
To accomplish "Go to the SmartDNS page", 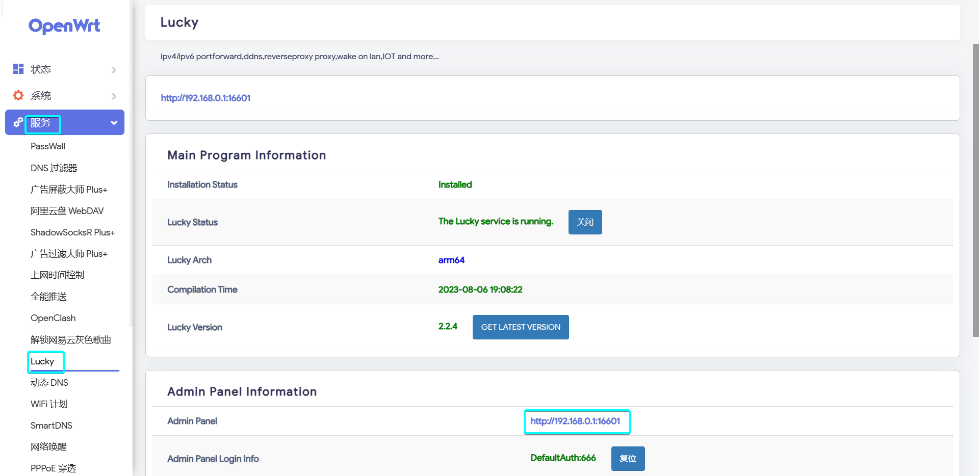I will (x=51, y=426).
